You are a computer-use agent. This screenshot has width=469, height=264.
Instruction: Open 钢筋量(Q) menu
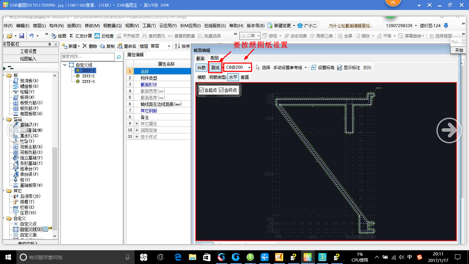113,26
